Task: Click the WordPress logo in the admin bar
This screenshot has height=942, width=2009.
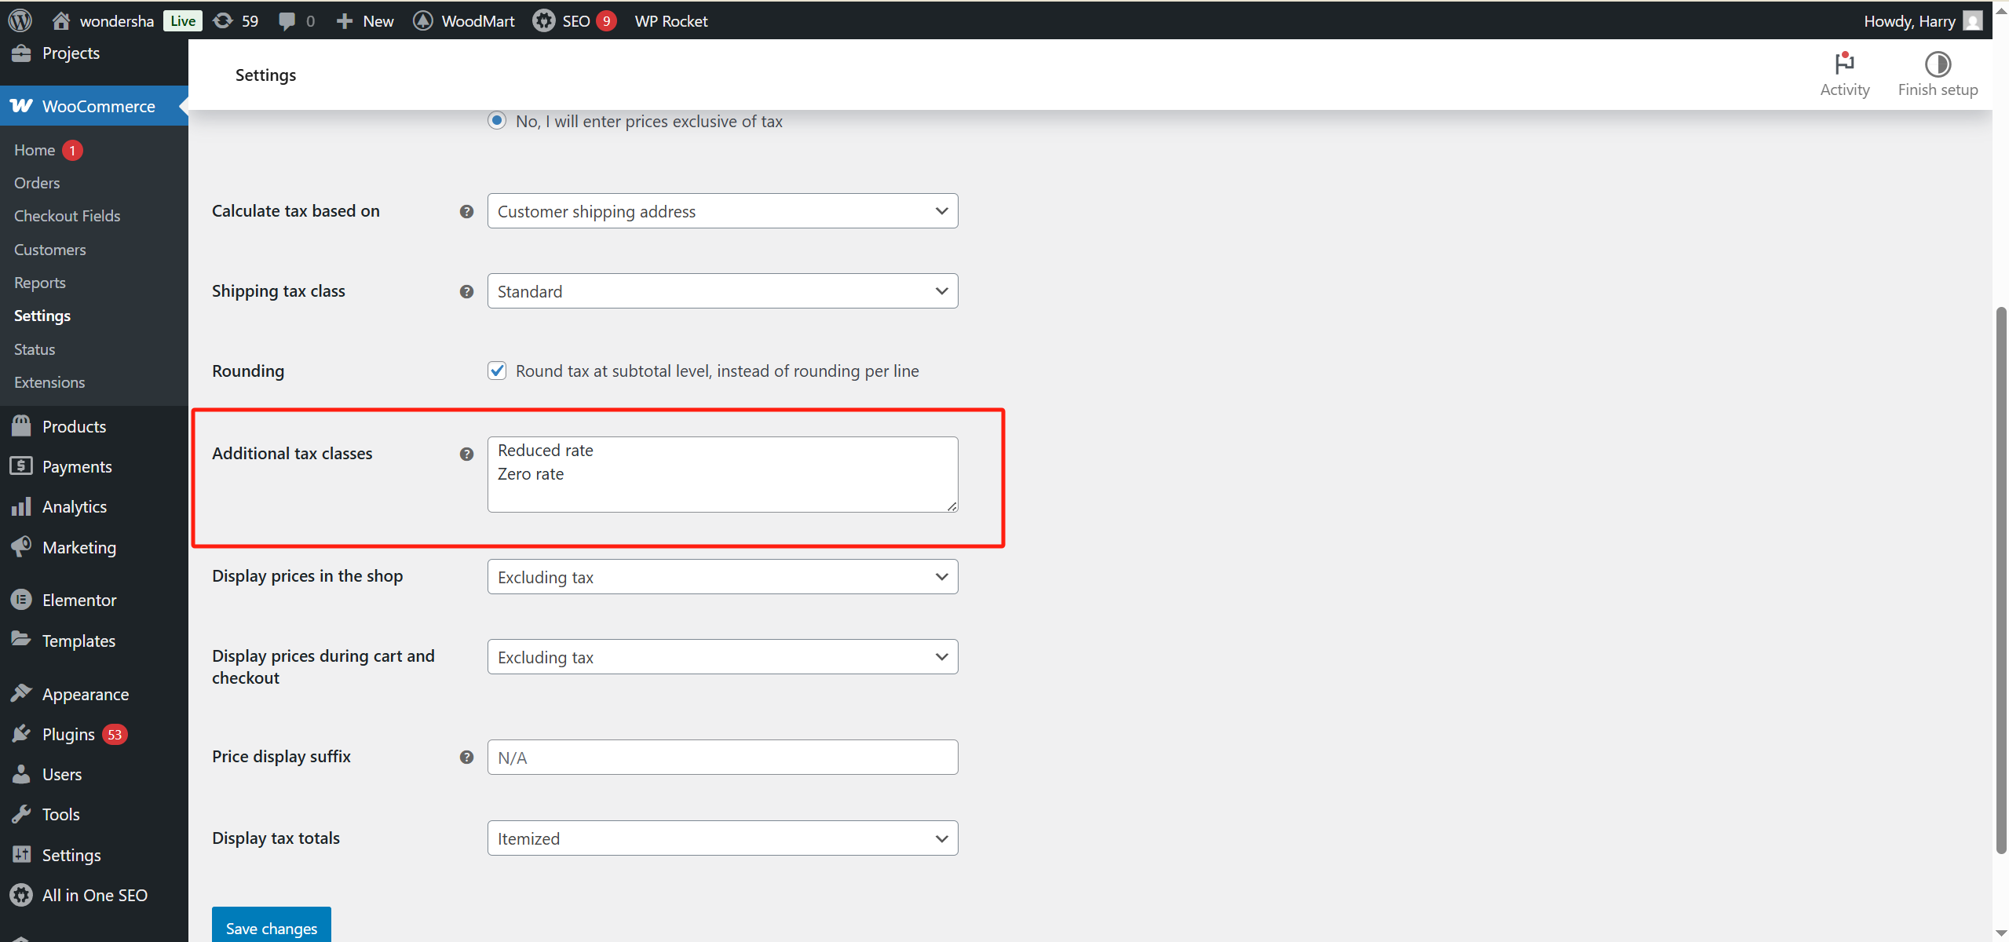Action: point(19,20)
